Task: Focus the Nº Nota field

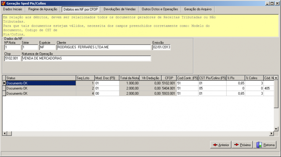Action: 12,47
